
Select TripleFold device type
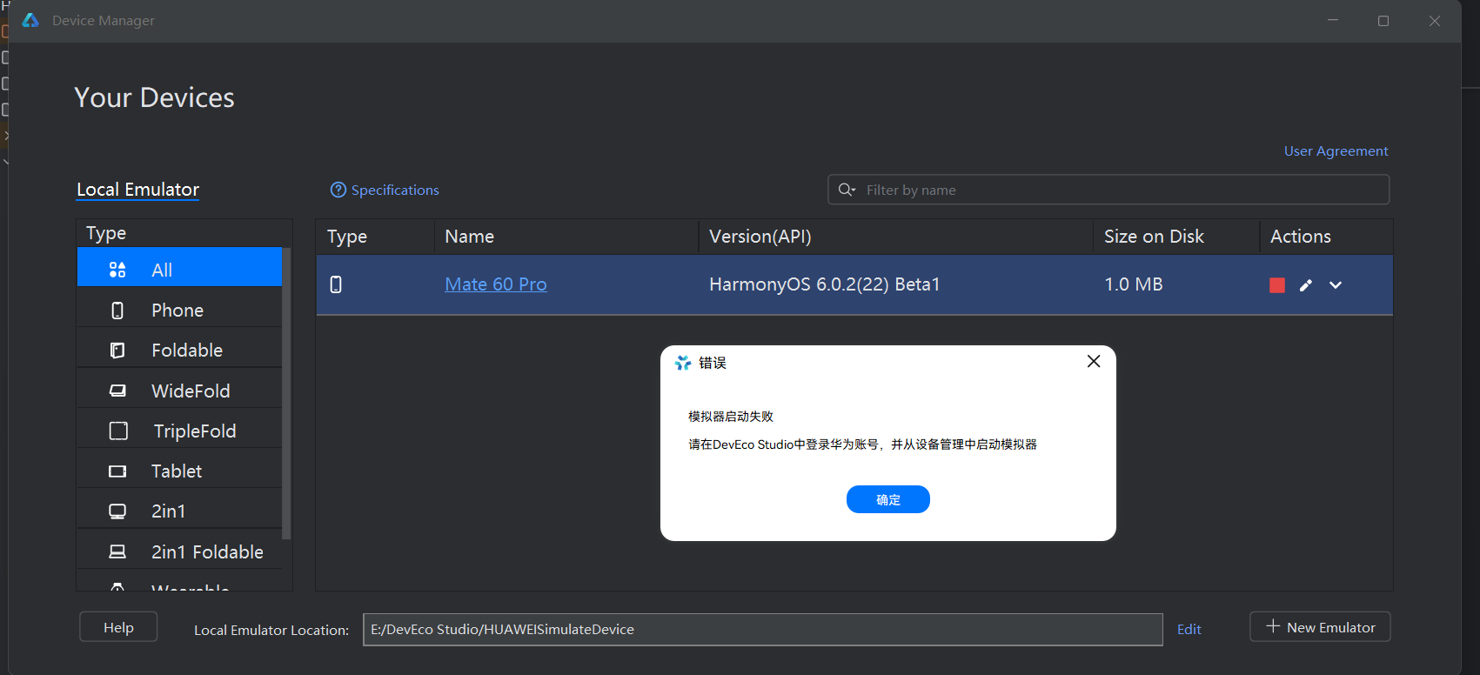point(194,431)
